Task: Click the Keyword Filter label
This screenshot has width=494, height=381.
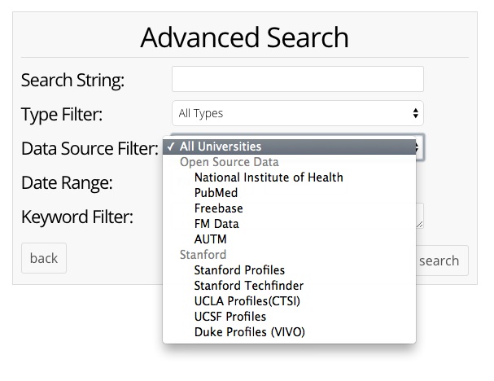Action: tap(77, 217)
